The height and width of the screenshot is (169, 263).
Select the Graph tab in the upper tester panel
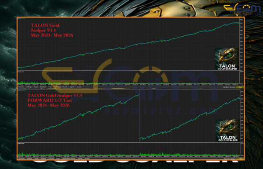(50, 87)
